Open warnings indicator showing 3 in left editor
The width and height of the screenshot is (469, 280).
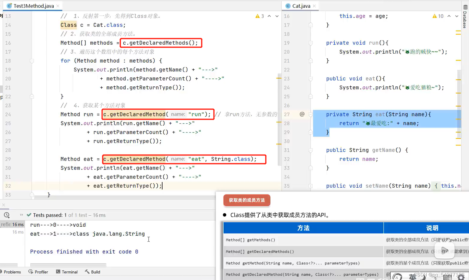260,16
